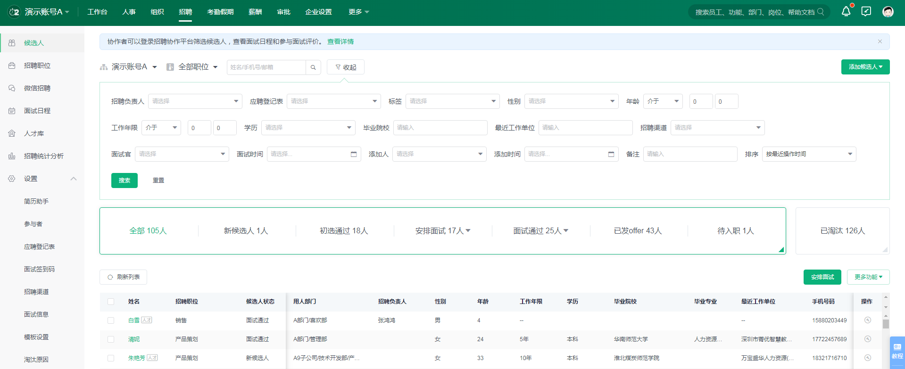Check the box for 白雪 row
Viewport: 905px width, 369px height.
pyautogui.click(x=111, y=320)
